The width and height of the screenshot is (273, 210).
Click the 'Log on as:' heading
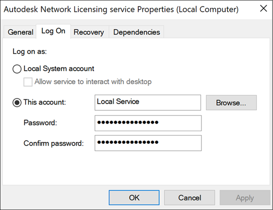coord(30,52)
